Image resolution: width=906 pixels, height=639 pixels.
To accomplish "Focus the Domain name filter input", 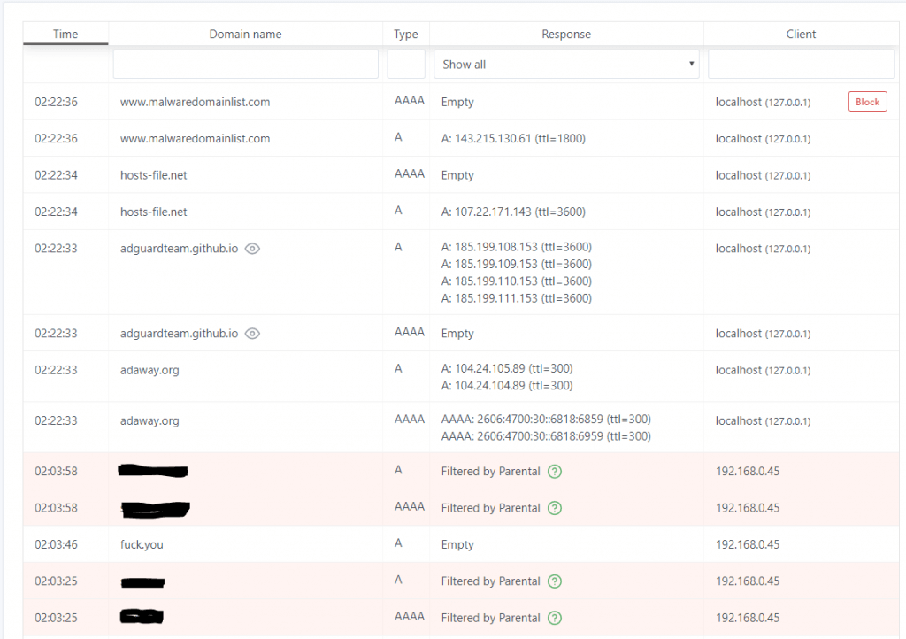I will click(246, 64).
